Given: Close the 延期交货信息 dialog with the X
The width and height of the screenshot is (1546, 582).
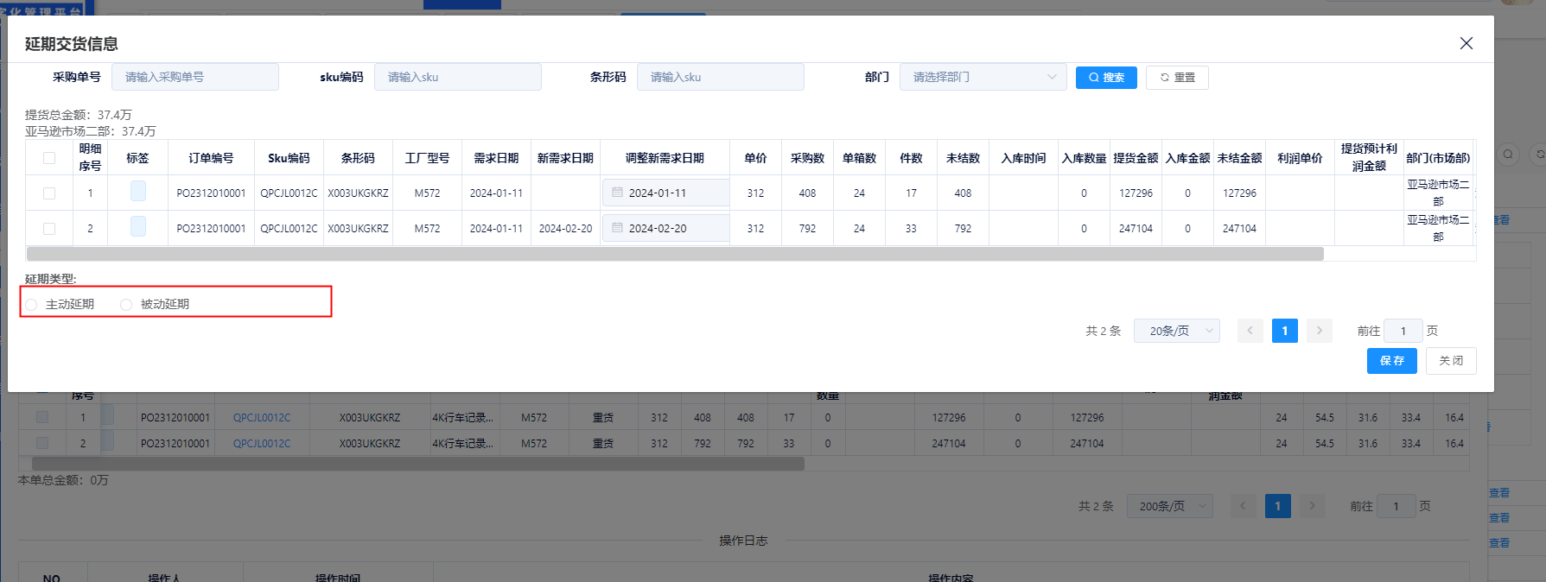Looking at the screenshot, I should pos(1466,43).
